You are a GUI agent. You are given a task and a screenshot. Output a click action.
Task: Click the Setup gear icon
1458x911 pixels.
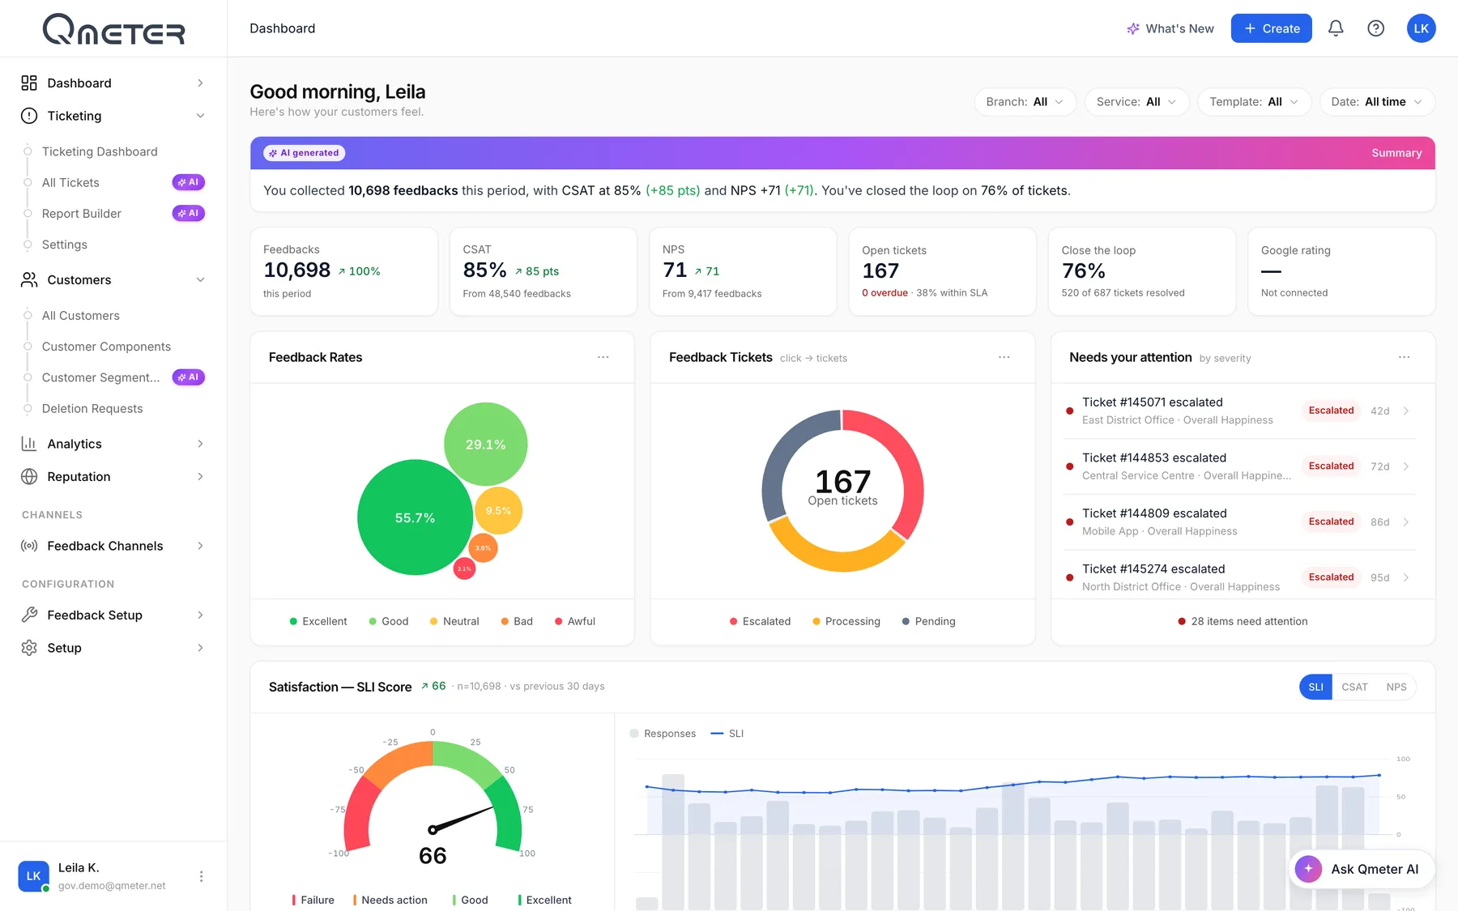29,648
